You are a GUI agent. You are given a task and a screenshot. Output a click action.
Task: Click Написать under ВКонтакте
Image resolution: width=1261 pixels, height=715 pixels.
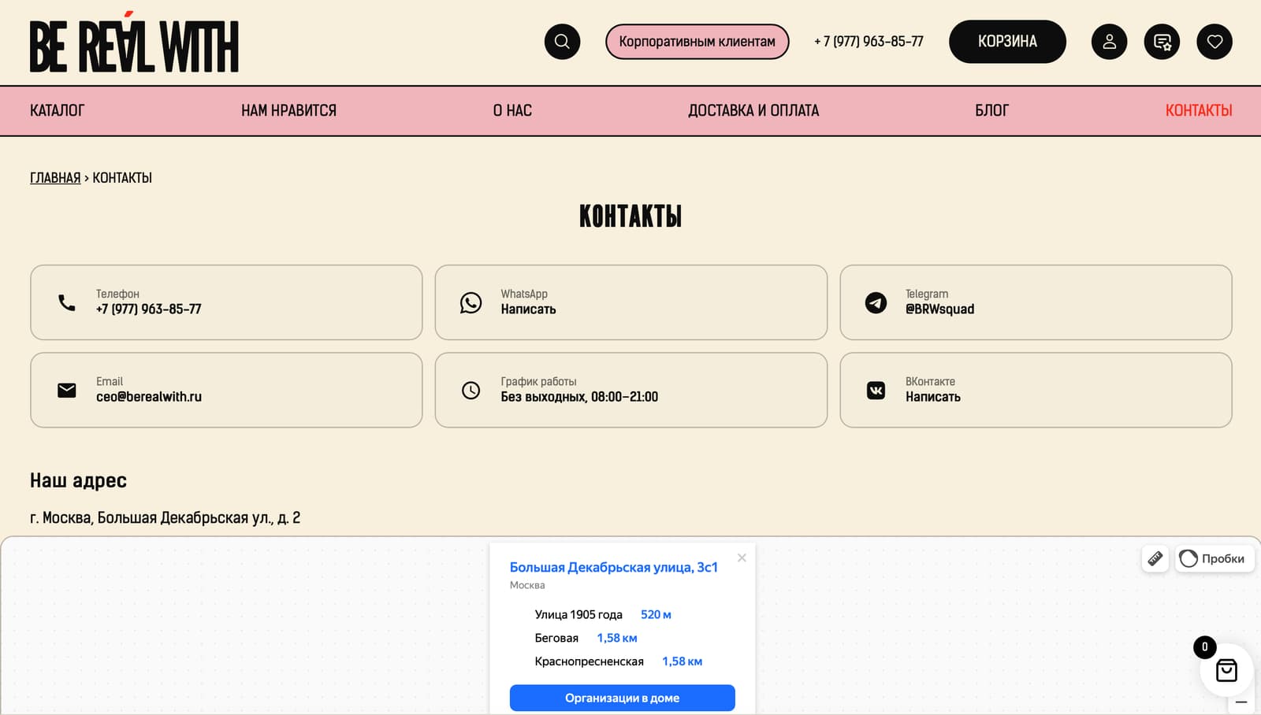933,397
